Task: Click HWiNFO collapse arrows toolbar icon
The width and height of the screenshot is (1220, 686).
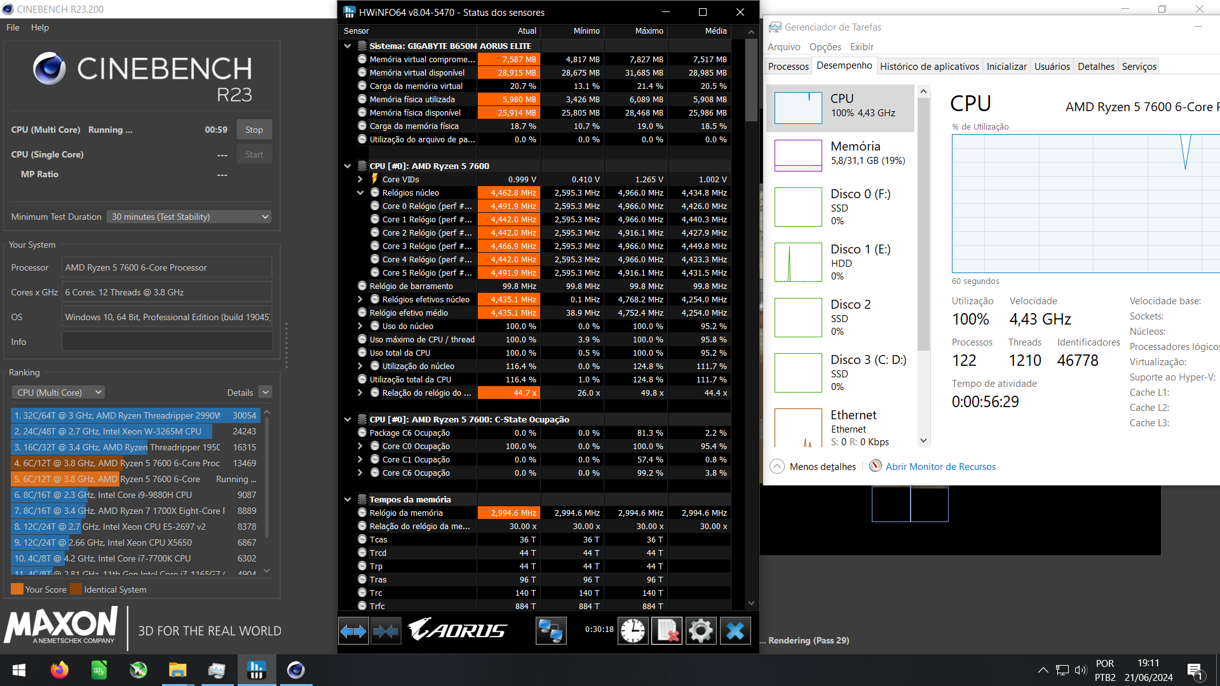Action: [386, 631]
